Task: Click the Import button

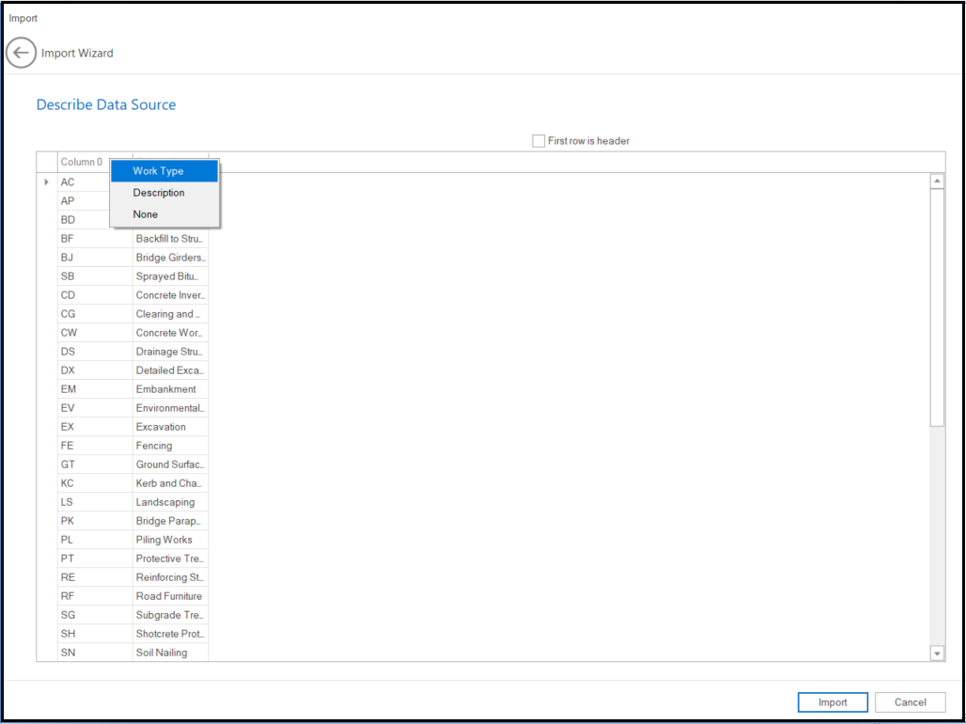Action: tap(833, 702)
